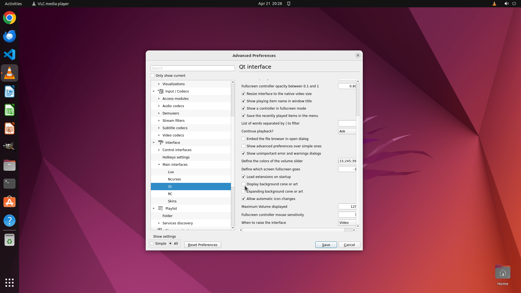
Task: Click the VLC tray icon in top bar
Action: tap(494, 4)
